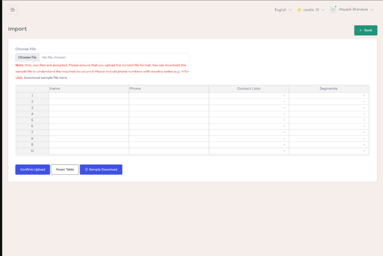Click the credits coin icon
The image size is (383, 256).
pyautogui.click(x=299, y=10)
